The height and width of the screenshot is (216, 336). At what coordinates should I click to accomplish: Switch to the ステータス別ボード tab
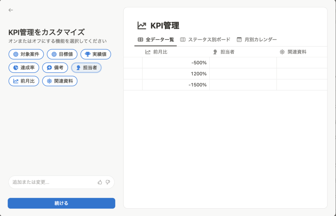point(205,40)
